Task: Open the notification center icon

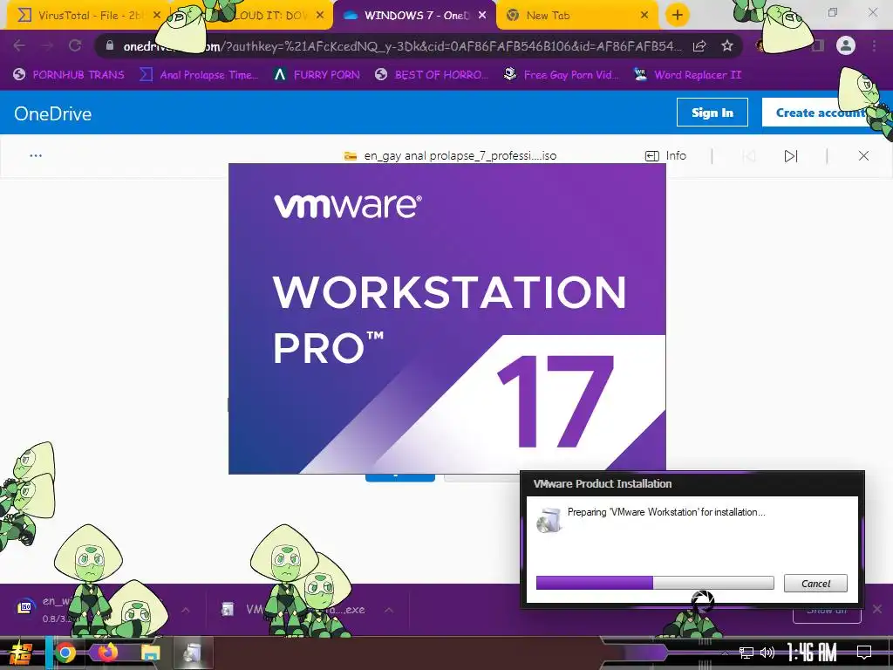Action: point(864,652)
